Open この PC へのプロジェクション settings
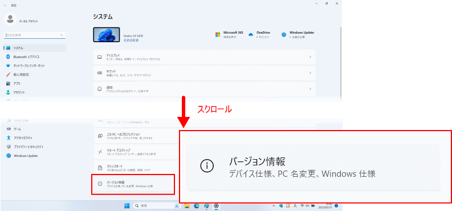 [136, 136]
